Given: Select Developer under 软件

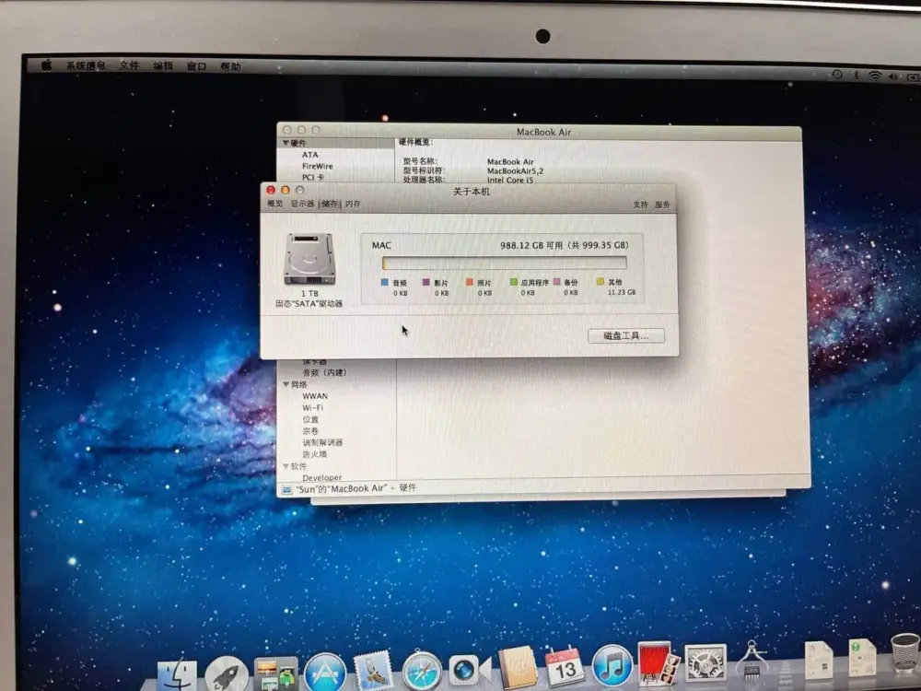Looking at the screenshot, I should coord(321,477).
